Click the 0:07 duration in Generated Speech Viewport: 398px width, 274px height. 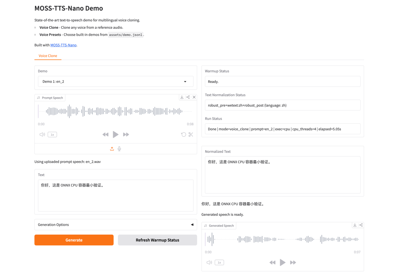tap(357, 252)
